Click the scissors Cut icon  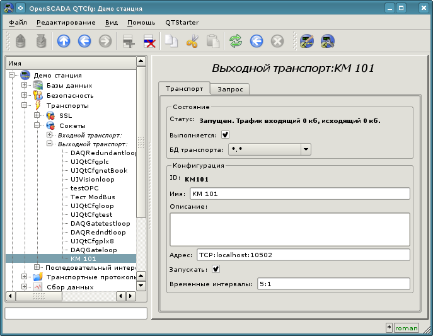coord(192,42)
